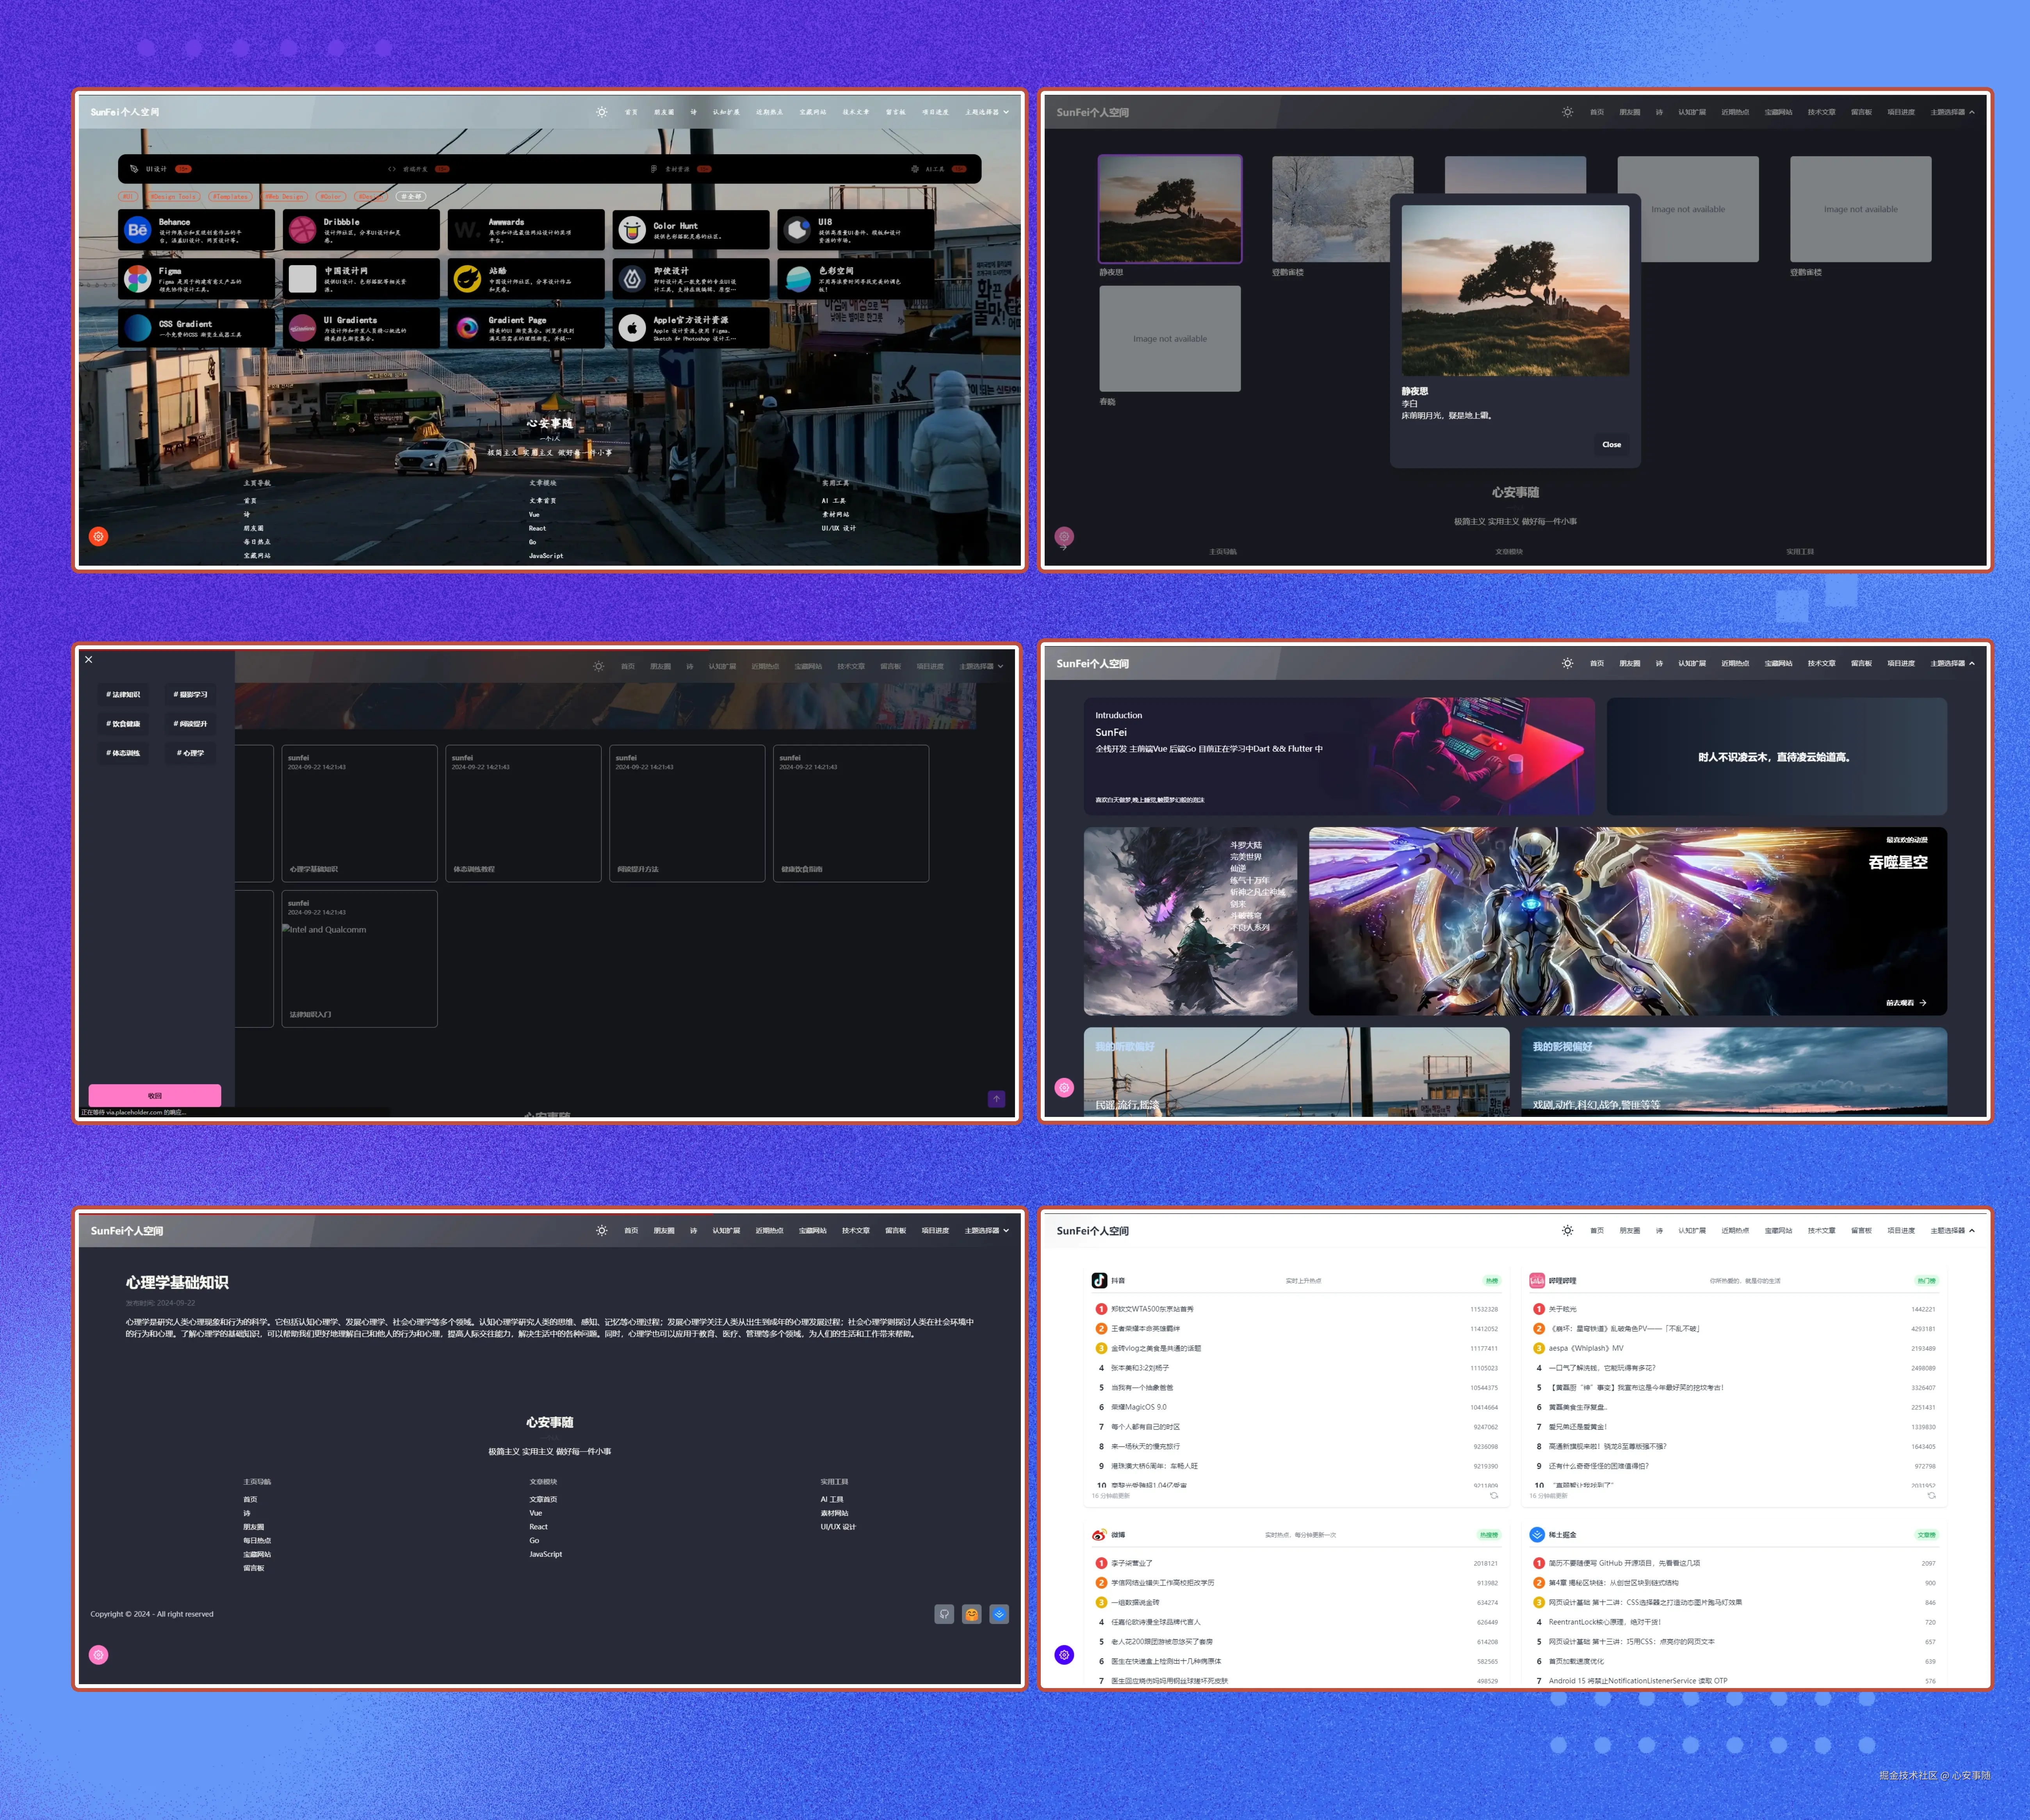Screen dimensions: 2030x1820
Task: Refresh the 抖音 hot list
Action: click(x=1494, y=1496)
